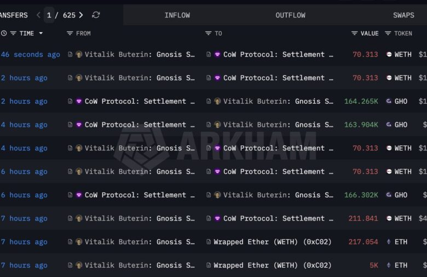The width and height of the screenshot is (427, 277).
Task: Click ETH token icon in 217.054 row
Action: tap(389, 242)
